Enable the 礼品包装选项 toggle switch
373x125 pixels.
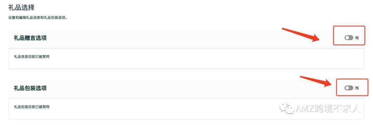tap(348, 88)
